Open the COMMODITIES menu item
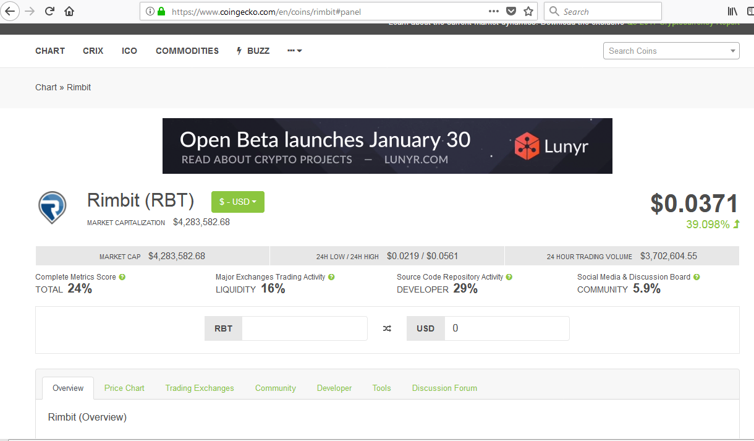The width and height of the screenshot is (754, 441). 187,51
